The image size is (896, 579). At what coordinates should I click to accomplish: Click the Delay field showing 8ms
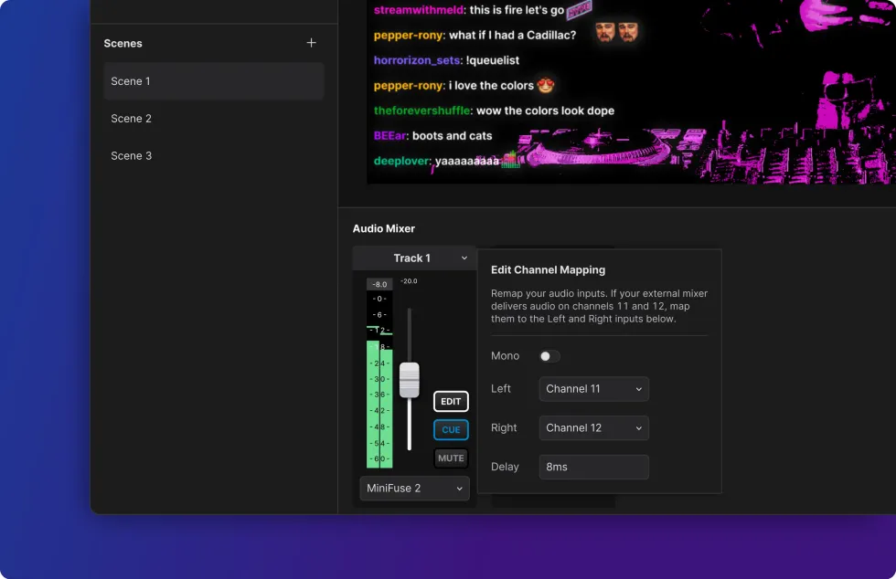593,467
